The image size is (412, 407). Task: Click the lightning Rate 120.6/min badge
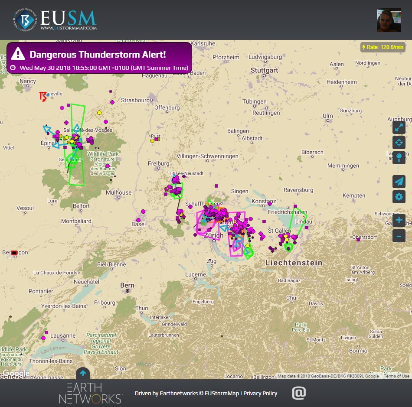tap(383, 47)
